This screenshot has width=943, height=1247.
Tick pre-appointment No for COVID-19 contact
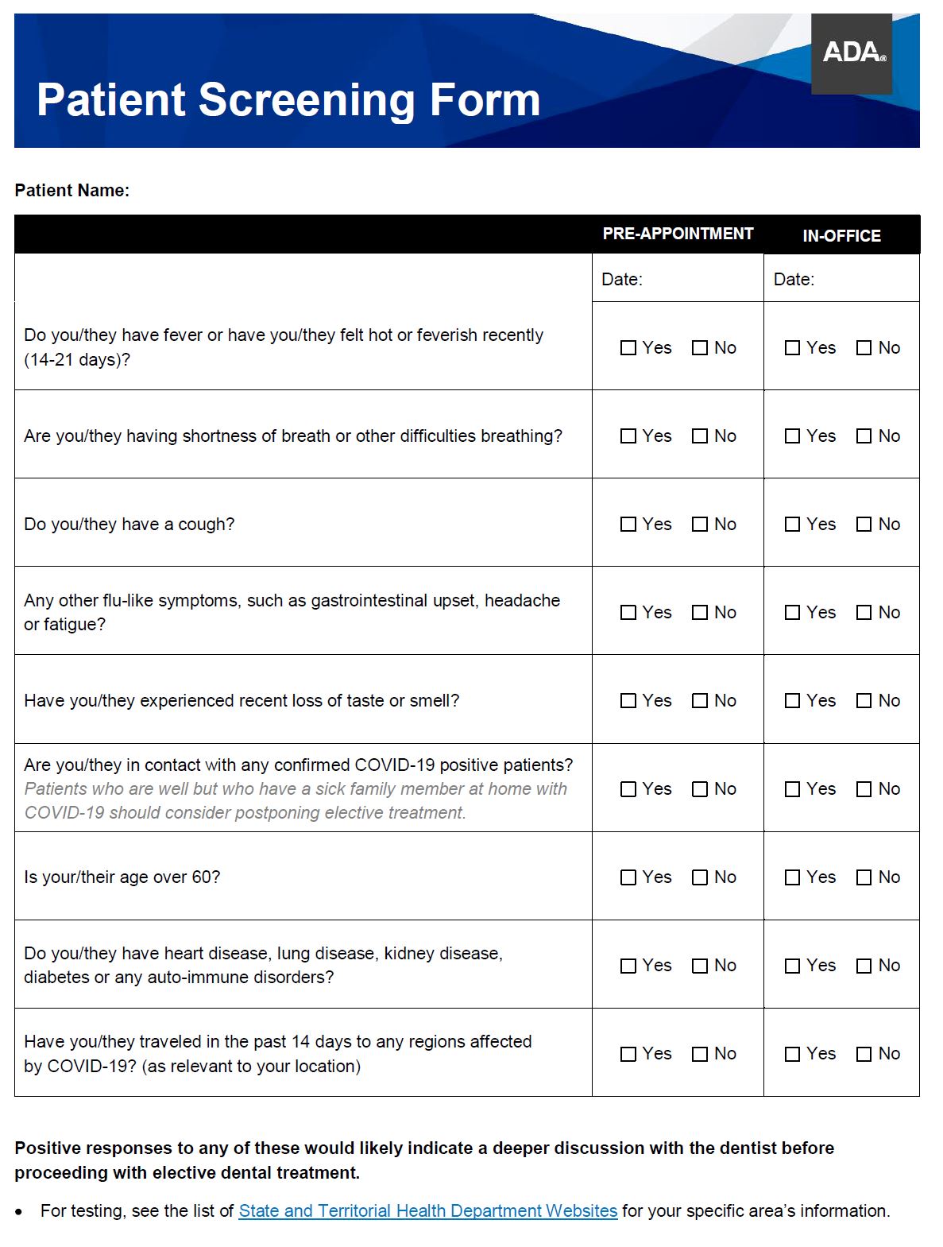(700, 789)
